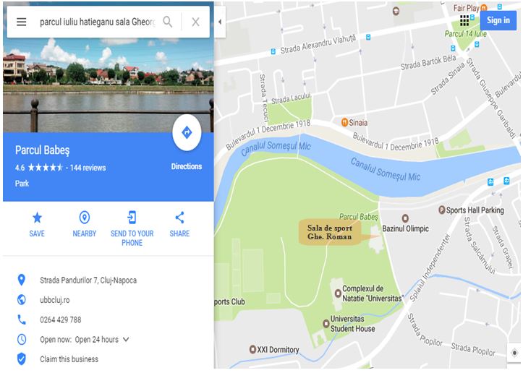
Task: Open the park header photo
Action: (x=109, y=85)
